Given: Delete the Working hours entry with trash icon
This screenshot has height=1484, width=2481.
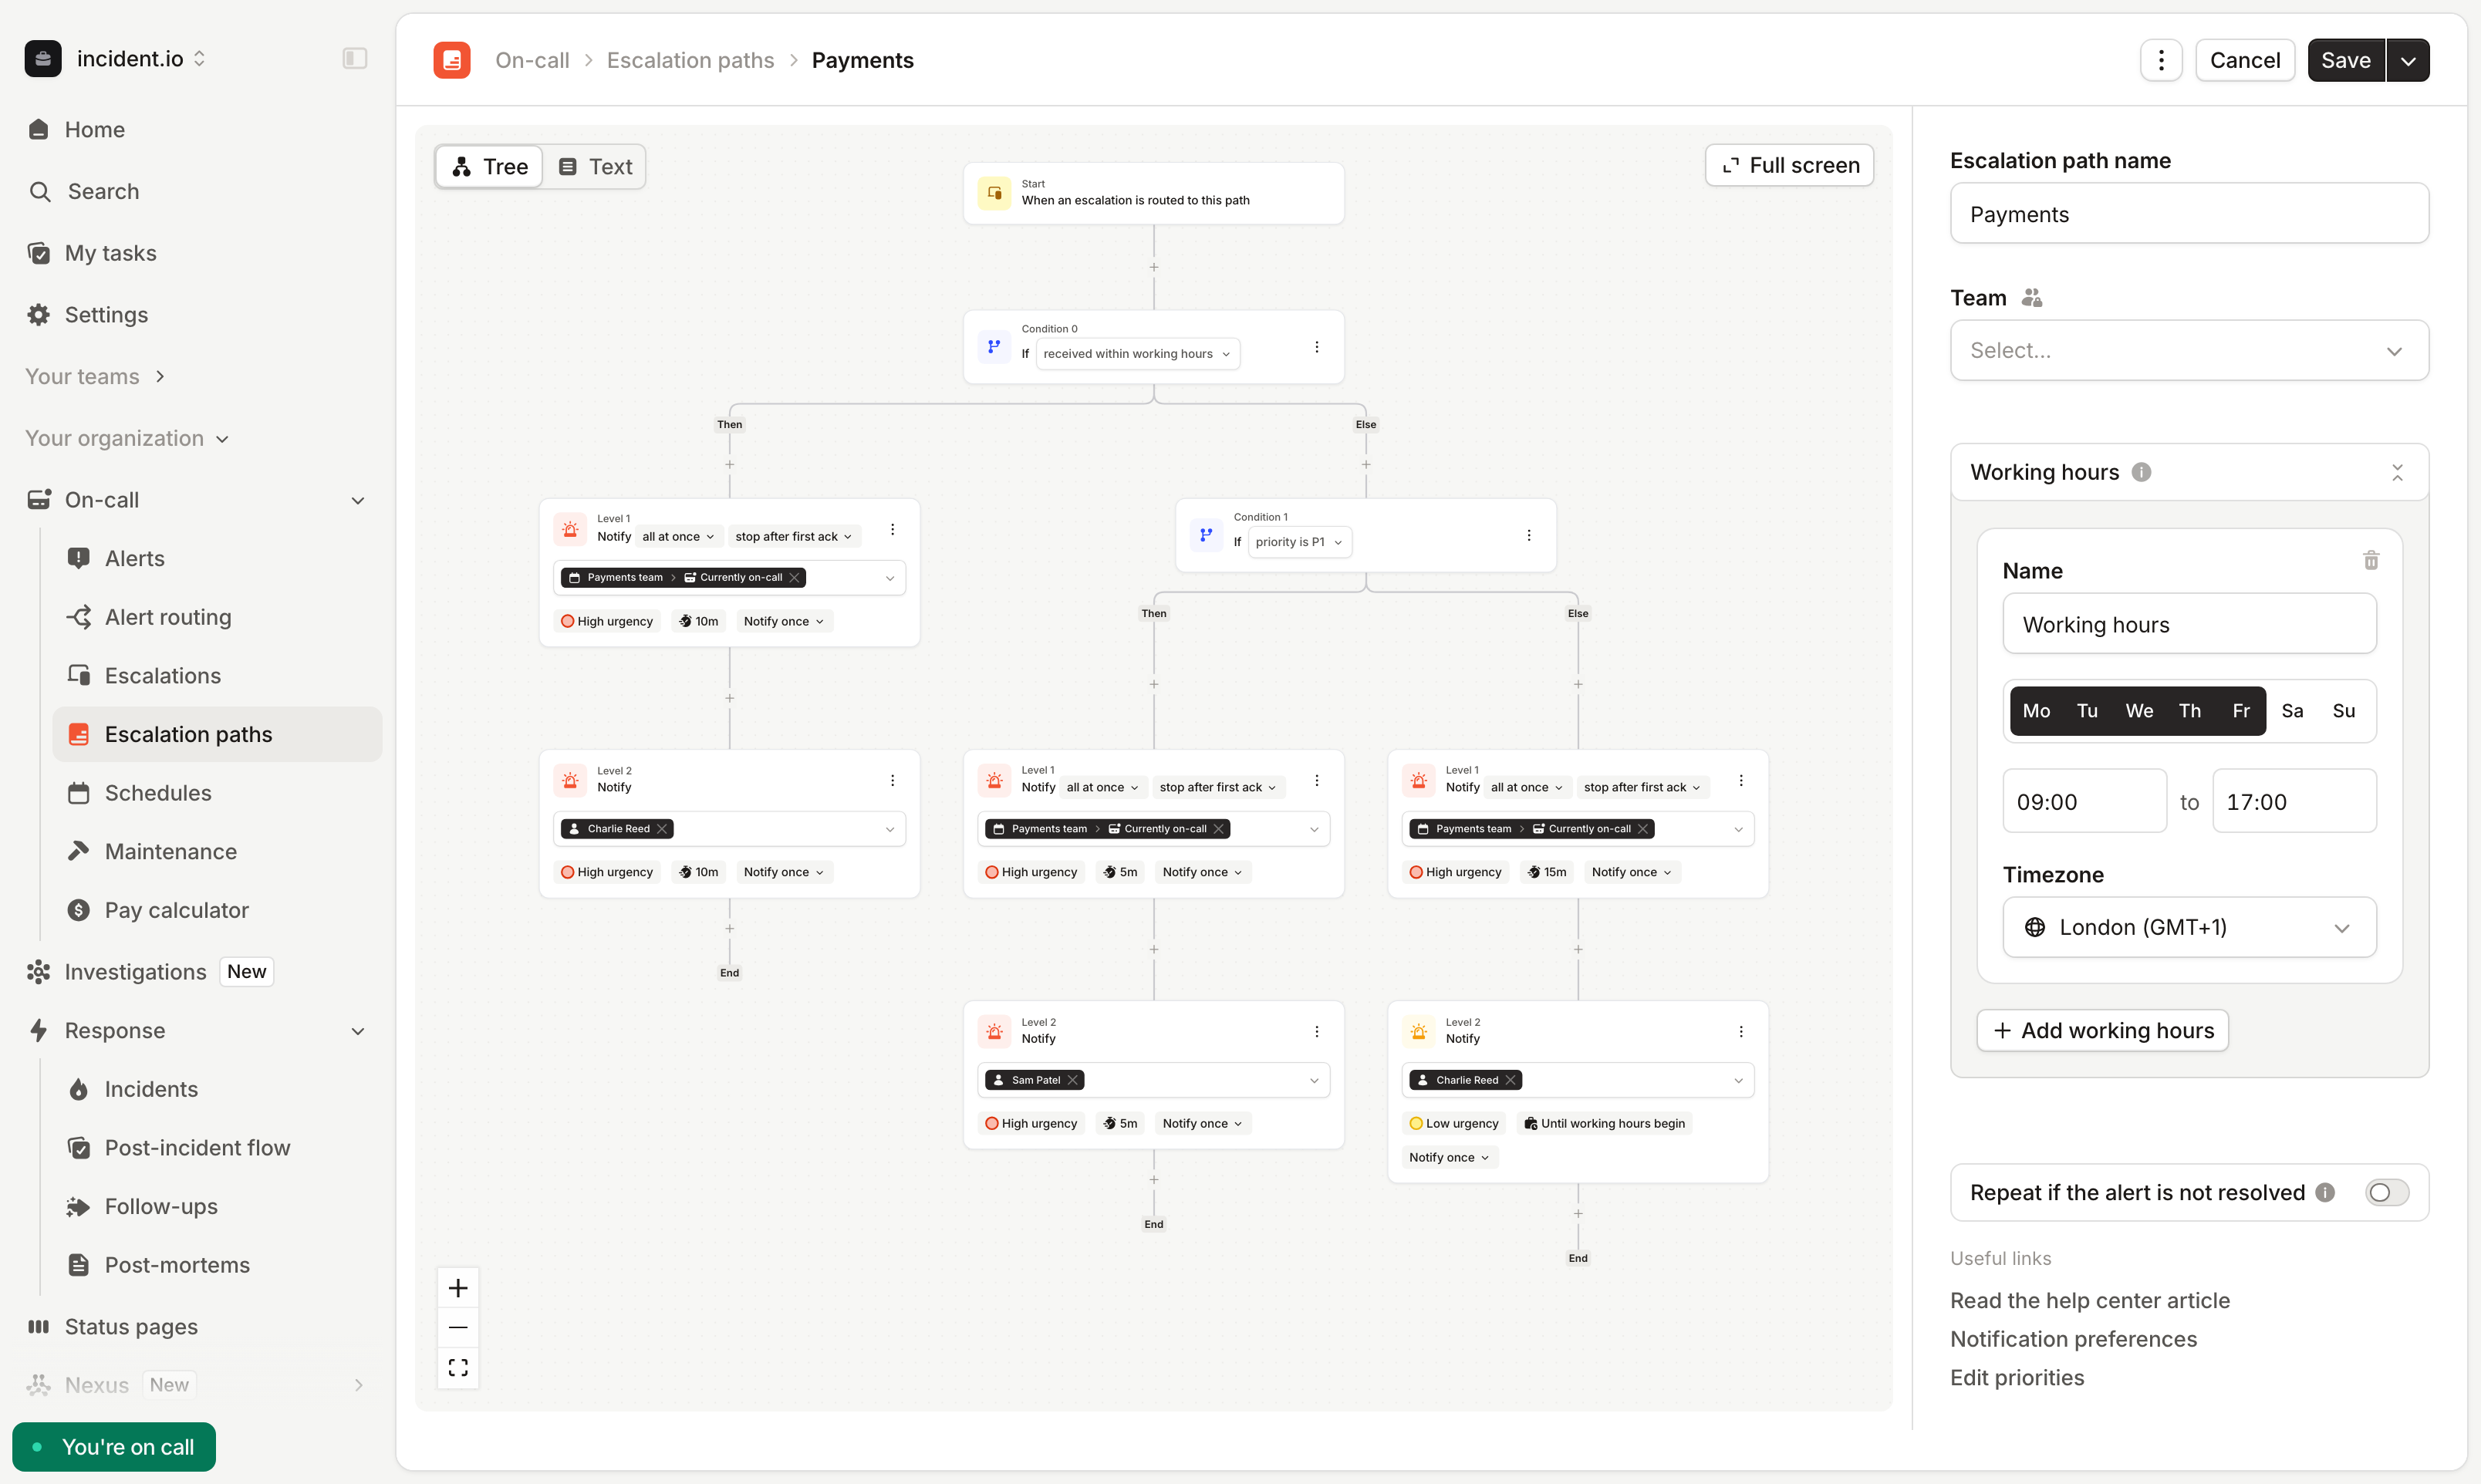Looking at the screenshot, I should point(2371,560).
